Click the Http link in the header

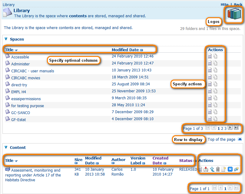coord(224,5)
